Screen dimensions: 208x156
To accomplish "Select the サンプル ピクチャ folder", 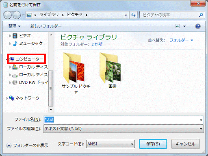I will [76, 73].
